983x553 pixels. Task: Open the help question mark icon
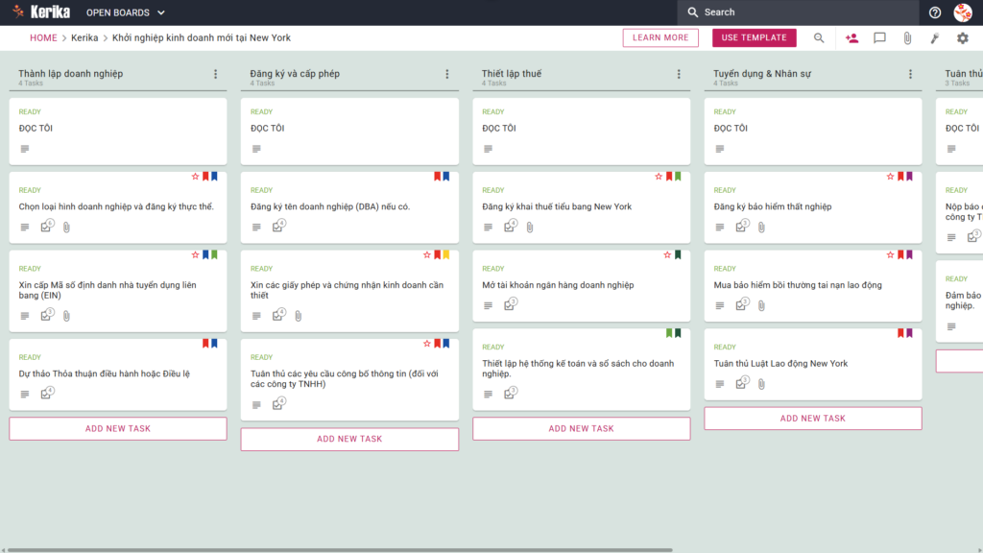[x=935, y=12]
